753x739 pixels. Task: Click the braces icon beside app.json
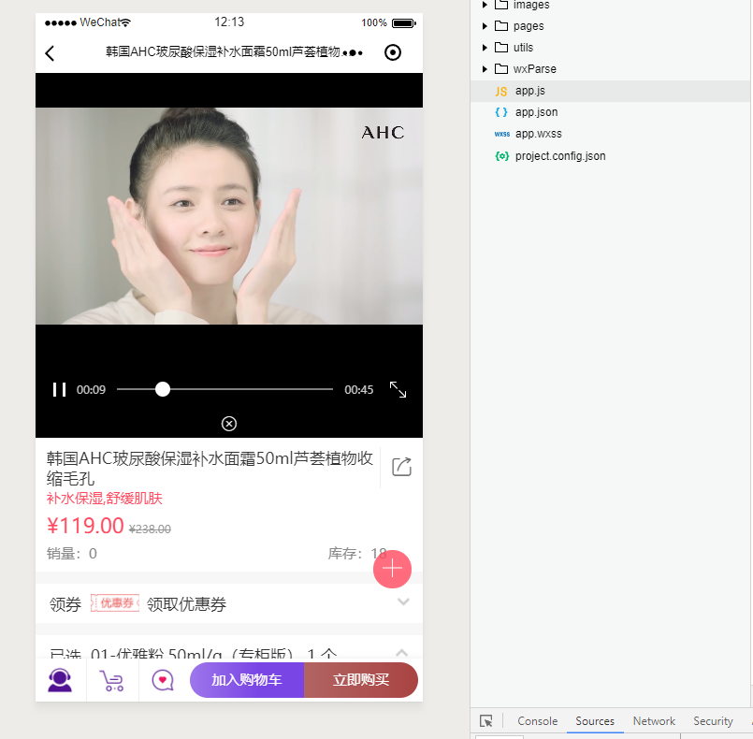click(x=501, y=112)
